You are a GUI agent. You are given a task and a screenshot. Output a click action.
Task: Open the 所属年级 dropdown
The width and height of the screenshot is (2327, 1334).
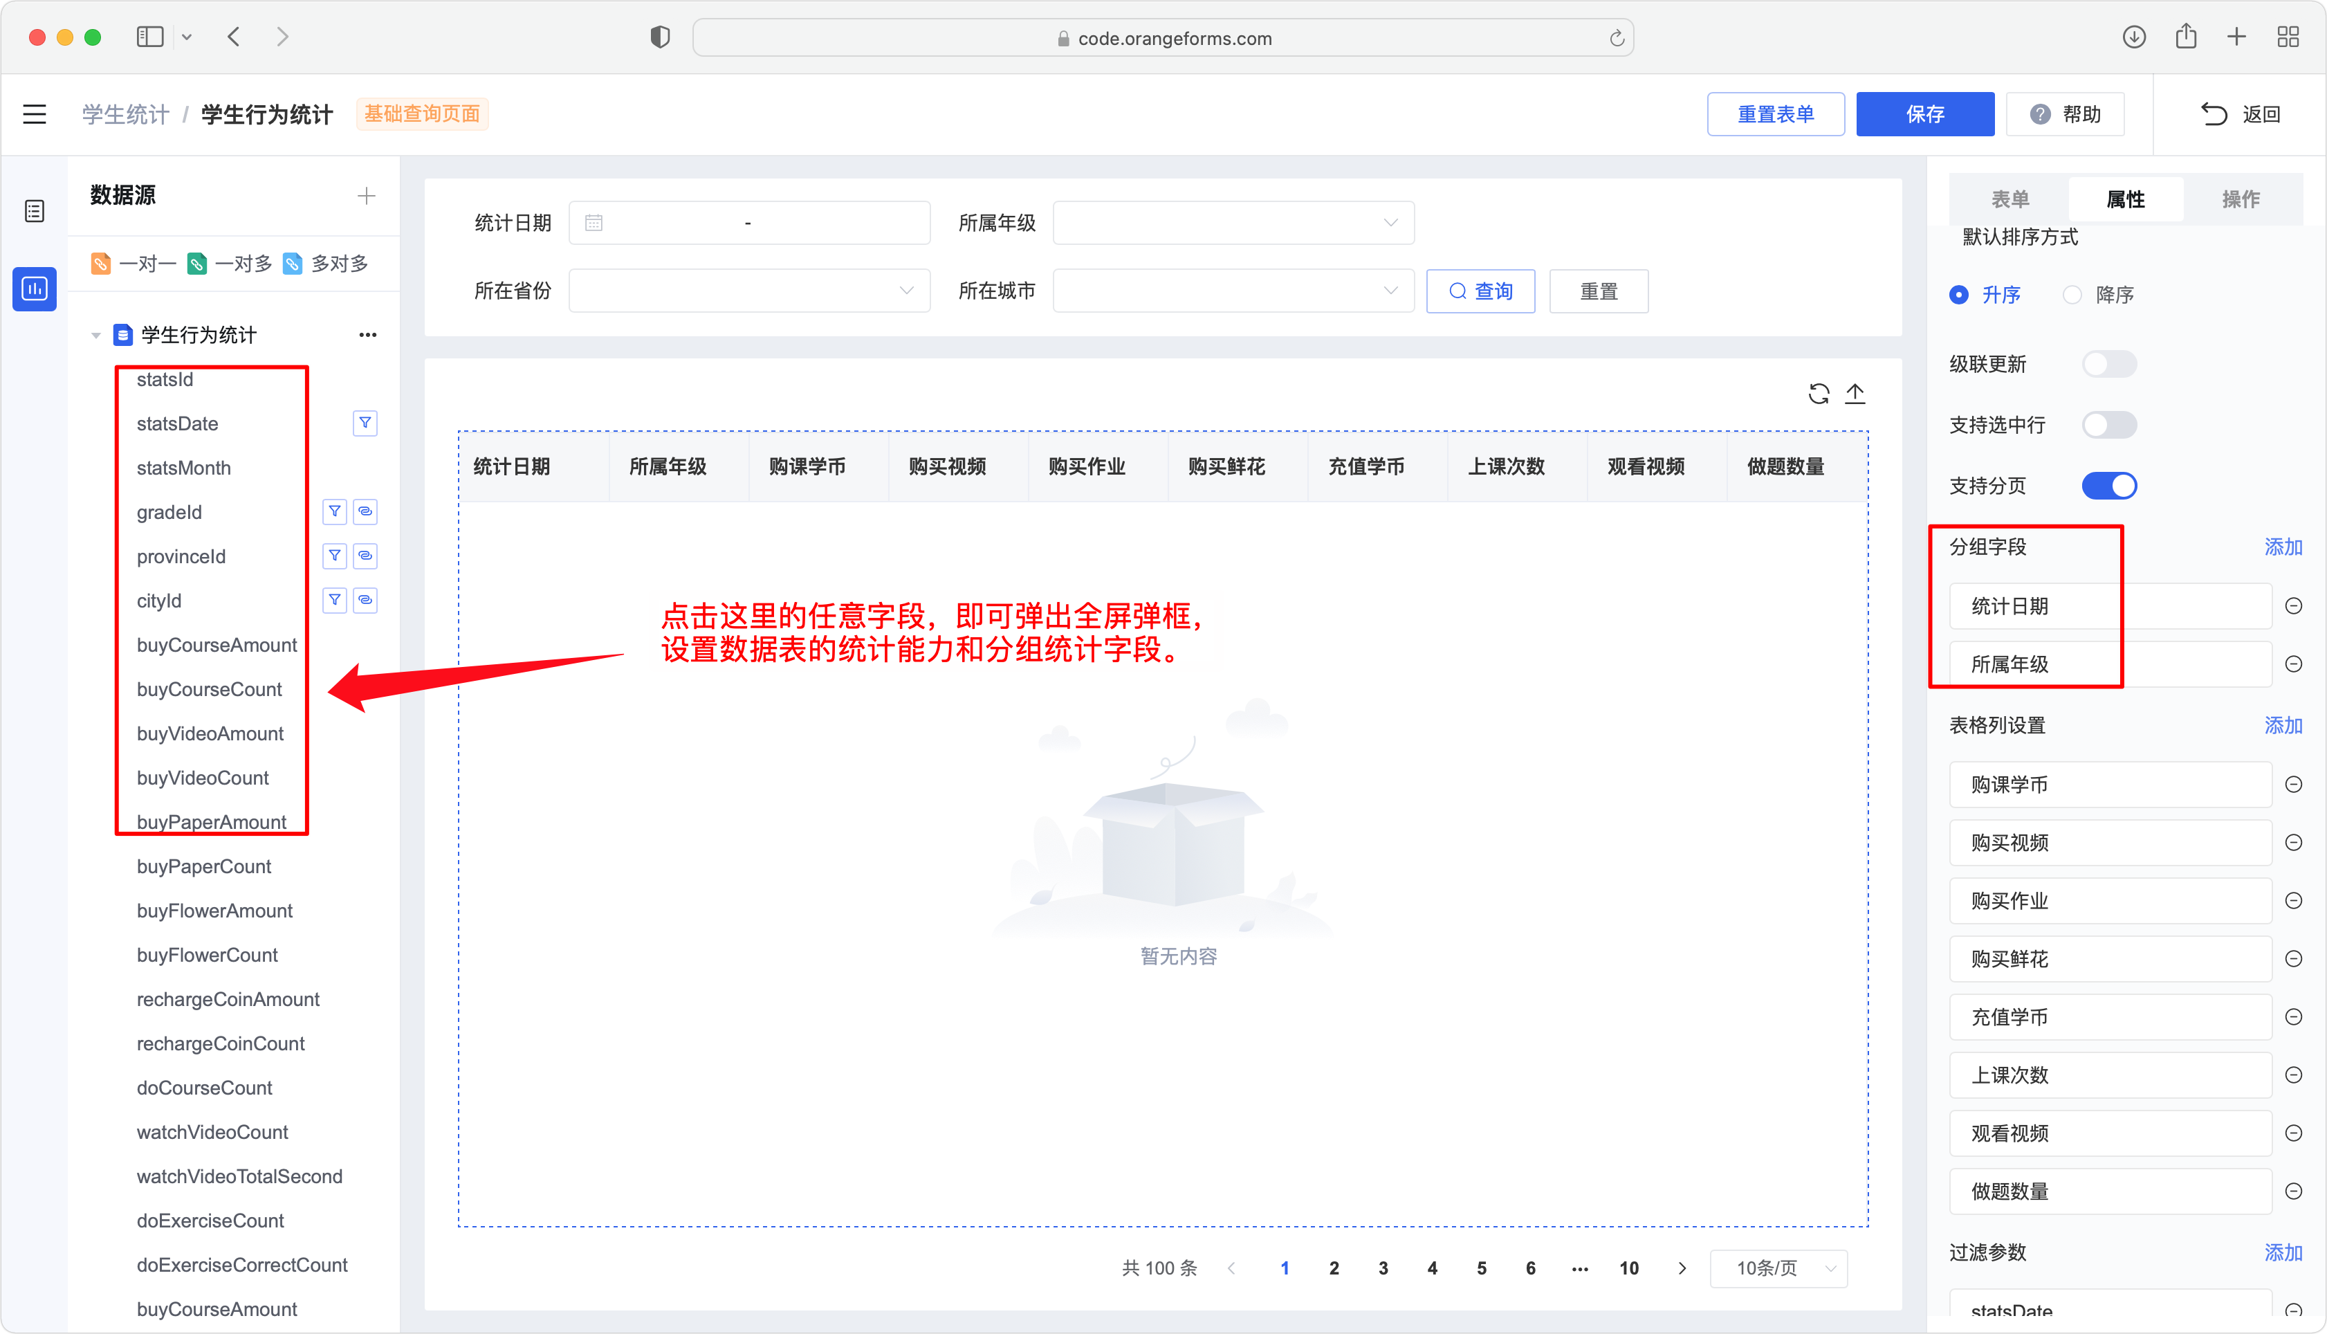pos(1233,223)
